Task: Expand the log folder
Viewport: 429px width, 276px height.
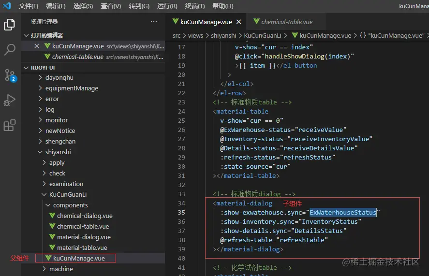Action: pyautogui.click(x=93, y=109)
